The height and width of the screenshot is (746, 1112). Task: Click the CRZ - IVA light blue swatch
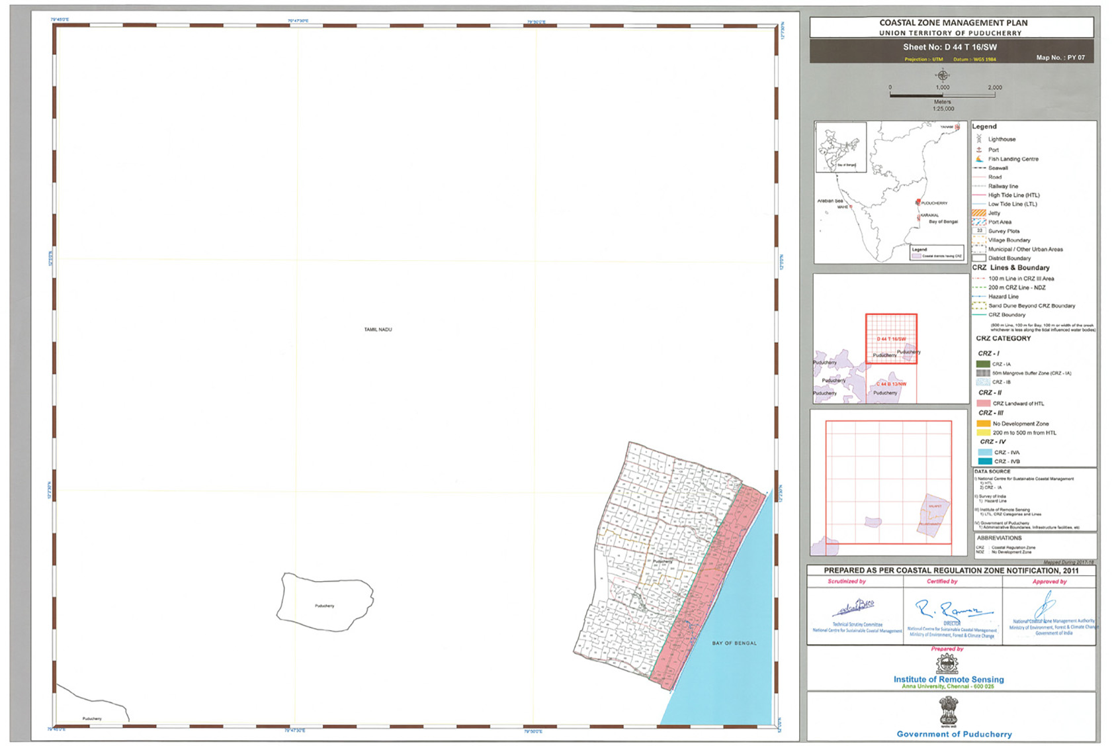pos(985,452)
